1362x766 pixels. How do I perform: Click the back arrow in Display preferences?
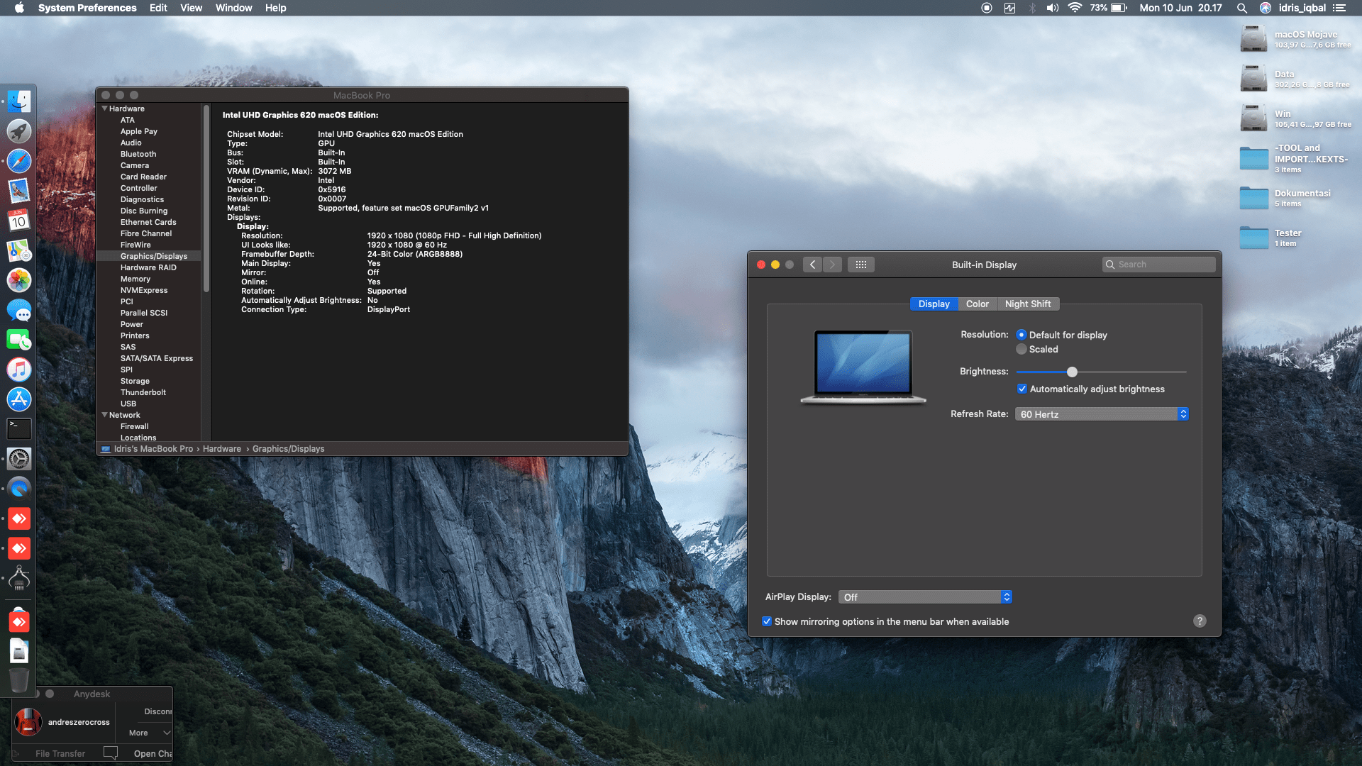[x=813, y=265]
